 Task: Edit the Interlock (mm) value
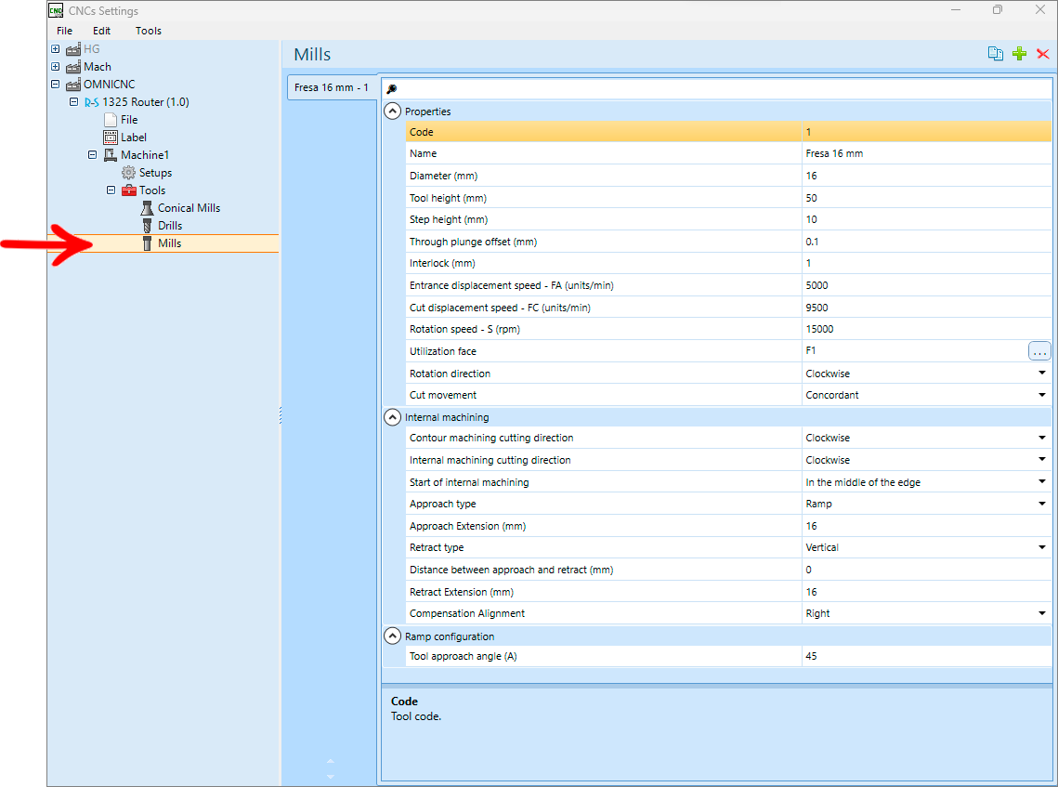pos(926,263)
